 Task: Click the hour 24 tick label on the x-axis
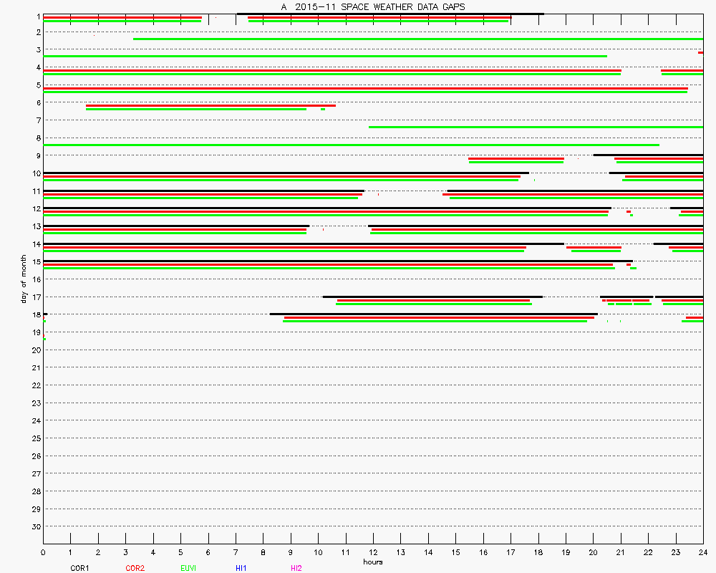click(702, 552)
